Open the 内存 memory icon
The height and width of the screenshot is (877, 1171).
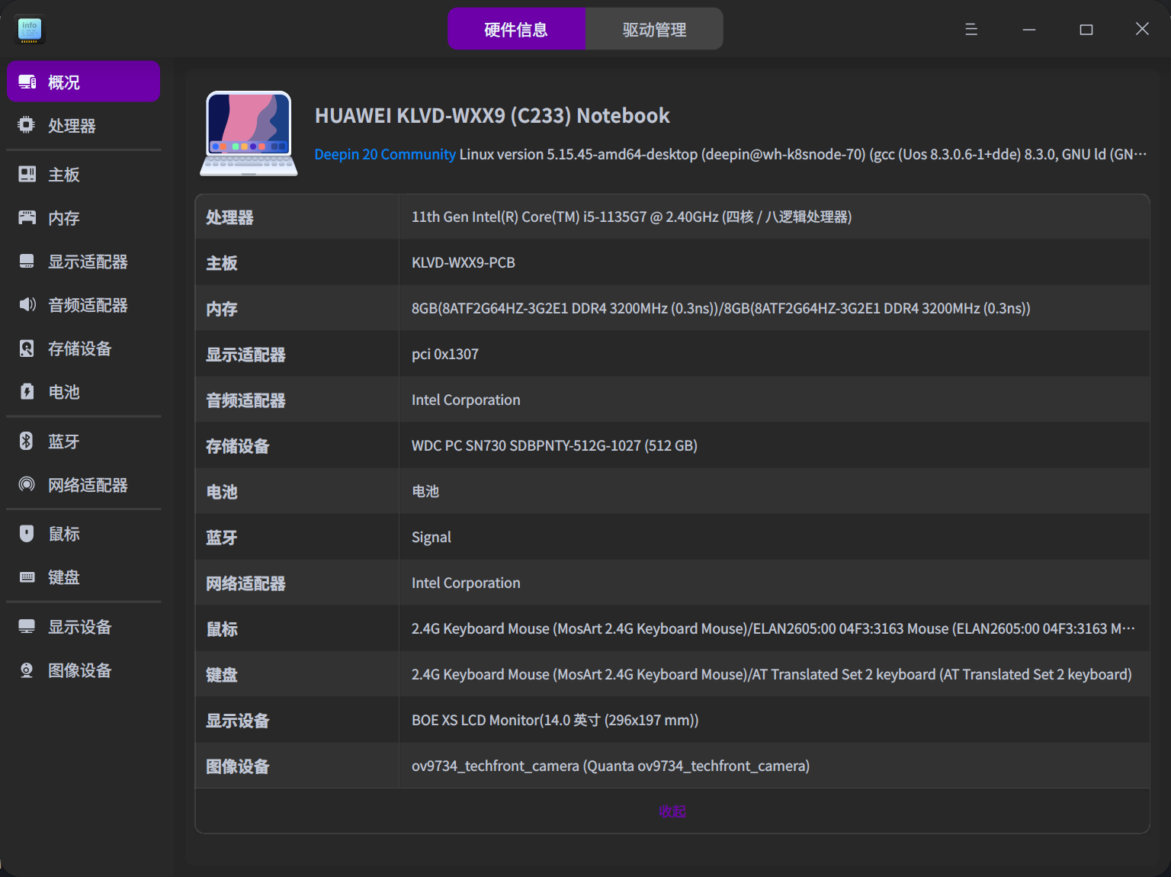click(27, 218)
